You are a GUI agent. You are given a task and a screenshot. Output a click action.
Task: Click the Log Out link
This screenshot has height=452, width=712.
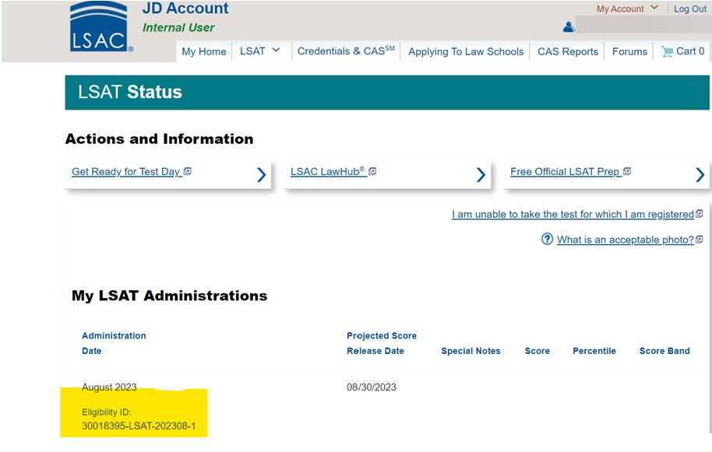[689, 9]
